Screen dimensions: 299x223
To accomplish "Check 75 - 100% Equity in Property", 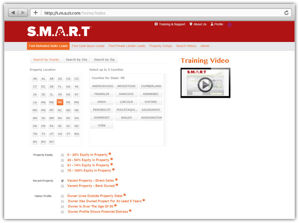I will [x=62, y=171].
